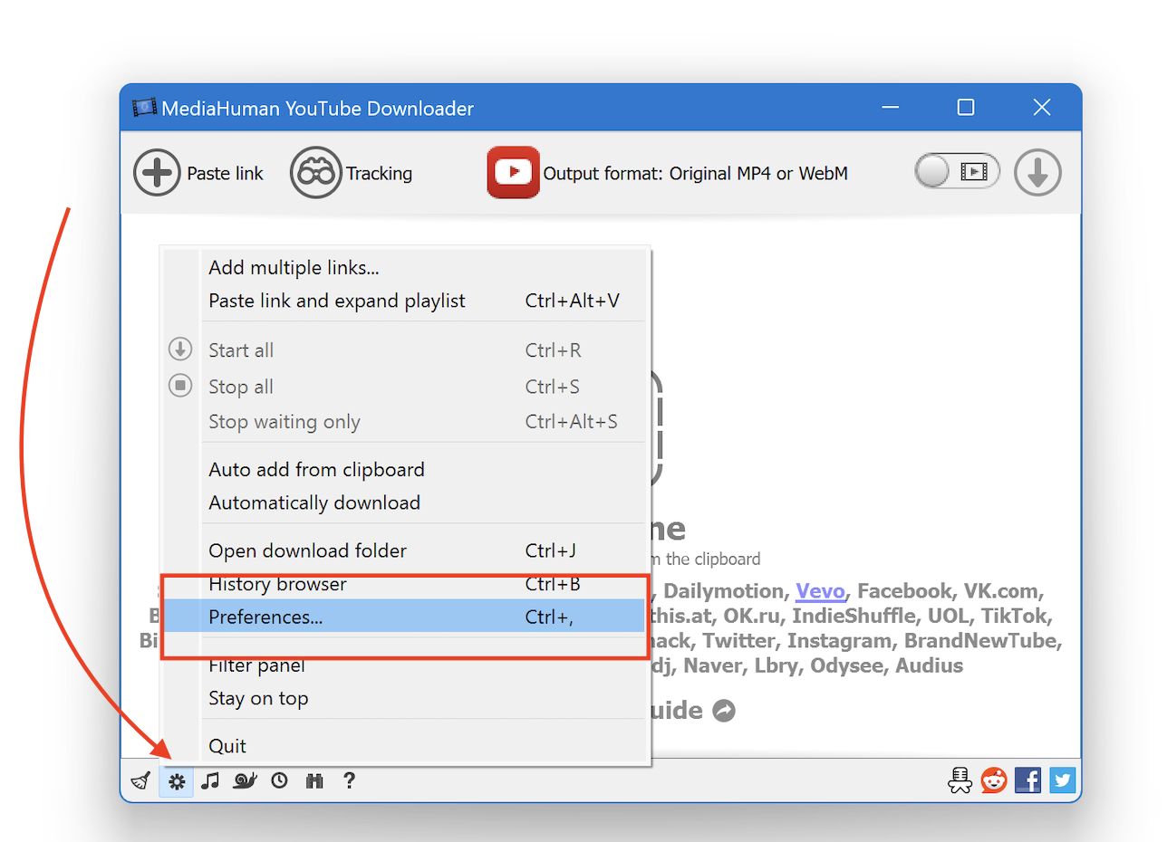
Task: Click the arrow icon next to guide link
Action: point(724,711)
